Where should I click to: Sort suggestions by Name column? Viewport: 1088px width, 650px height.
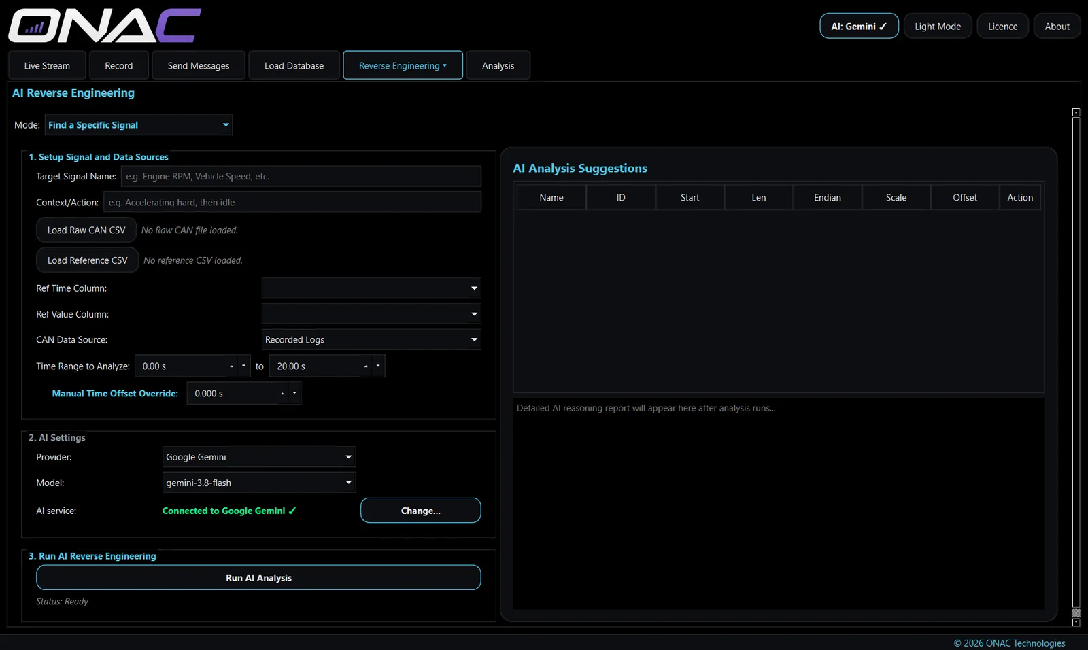(551, 198)
